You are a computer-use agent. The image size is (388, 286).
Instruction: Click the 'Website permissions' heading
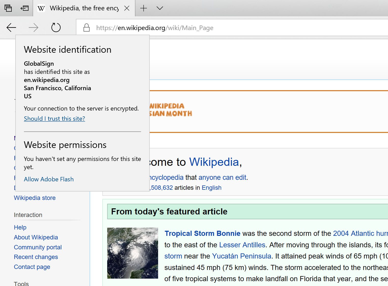tap(65, 145)
